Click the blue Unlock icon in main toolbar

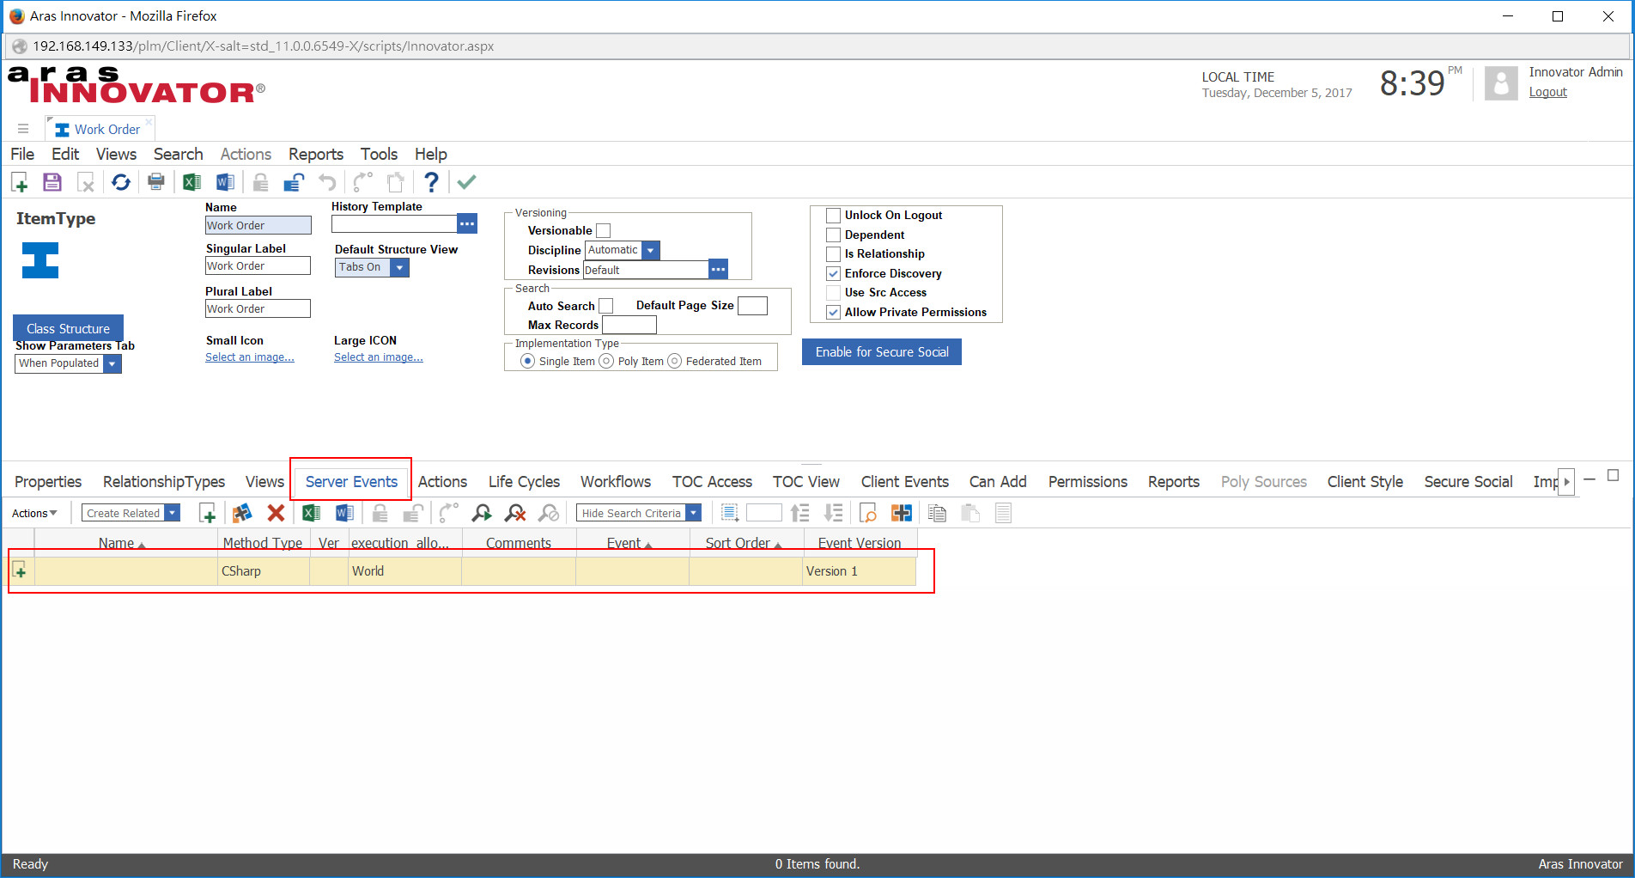tap(294, 182)
